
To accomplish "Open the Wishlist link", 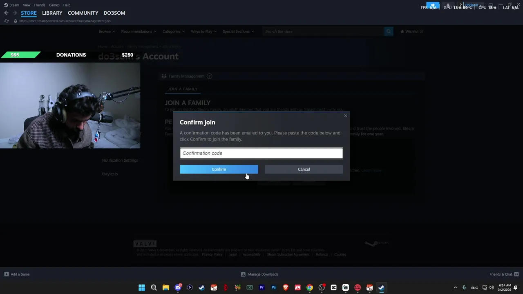I will click(x=411, y=31).
